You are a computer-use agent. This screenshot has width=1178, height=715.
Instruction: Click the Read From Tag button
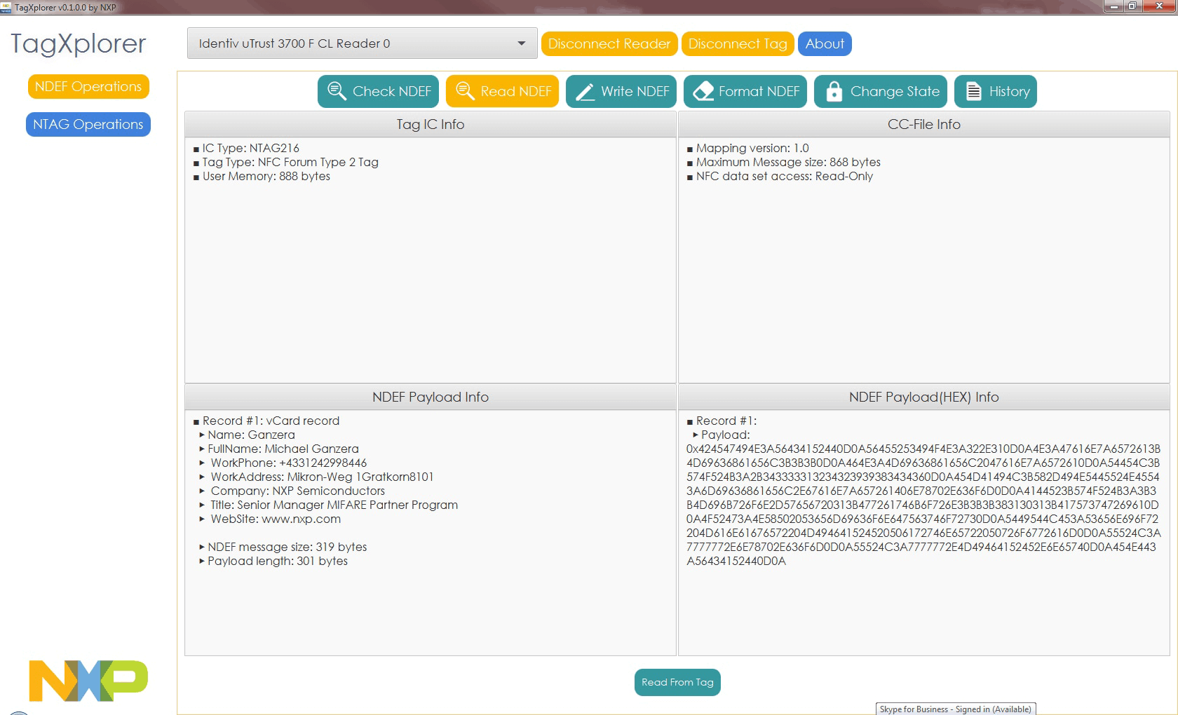point(677,682)
